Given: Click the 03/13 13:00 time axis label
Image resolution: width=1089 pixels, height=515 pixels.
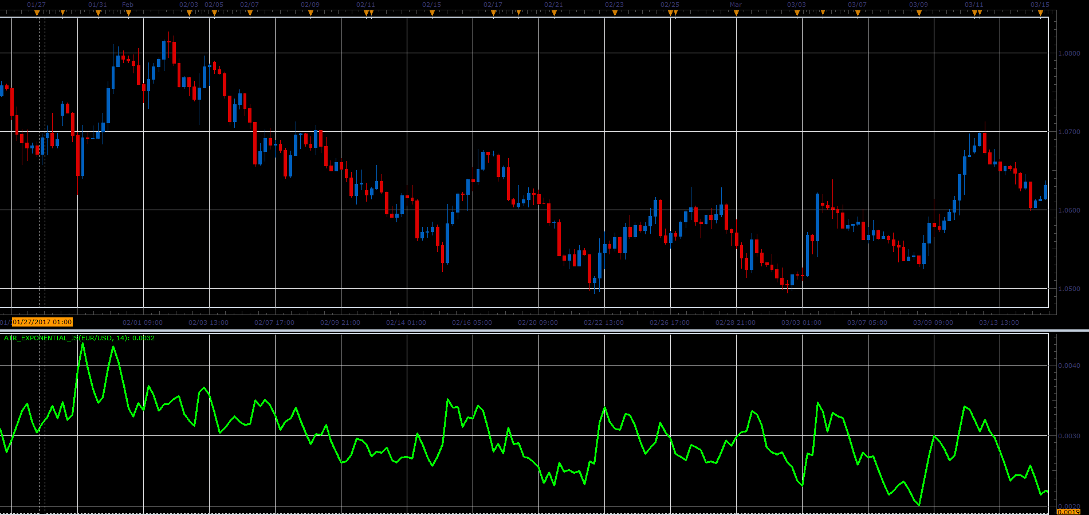Looking at the screenshot, I should point(999,323).
